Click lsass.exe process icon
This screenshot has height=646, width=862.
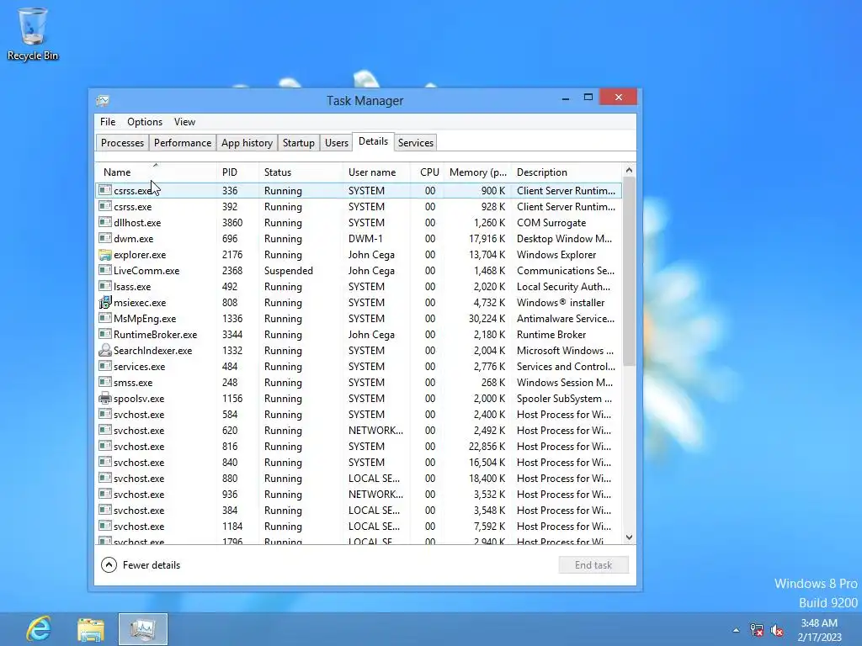coord(105,286)
